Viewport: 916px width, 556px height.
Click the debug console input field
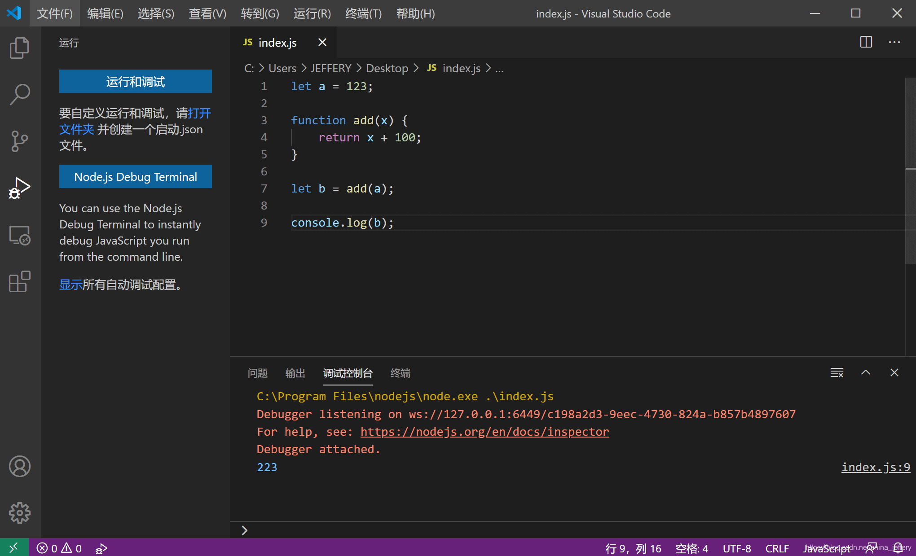point(539,530)
